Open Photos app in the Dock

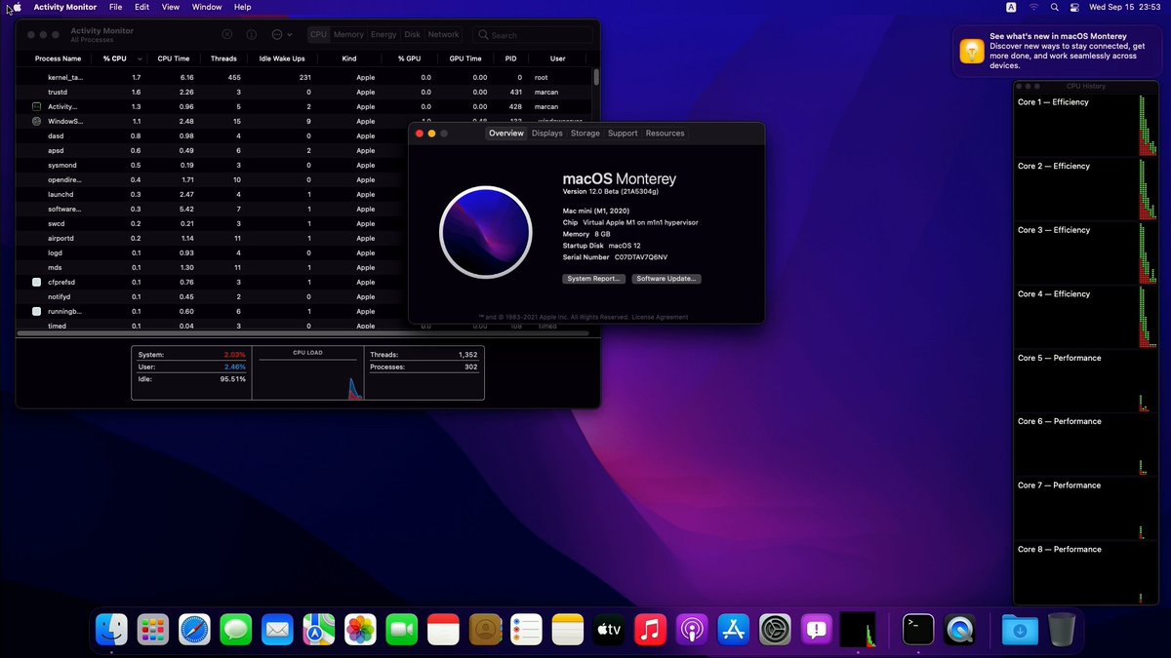(360, 630)
